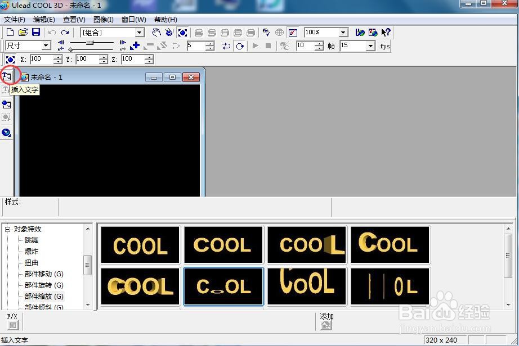Click the thumbnail gallery scrollbar down arrow
The width and height of the screenshot is (519, 346).
pos(508,305)
